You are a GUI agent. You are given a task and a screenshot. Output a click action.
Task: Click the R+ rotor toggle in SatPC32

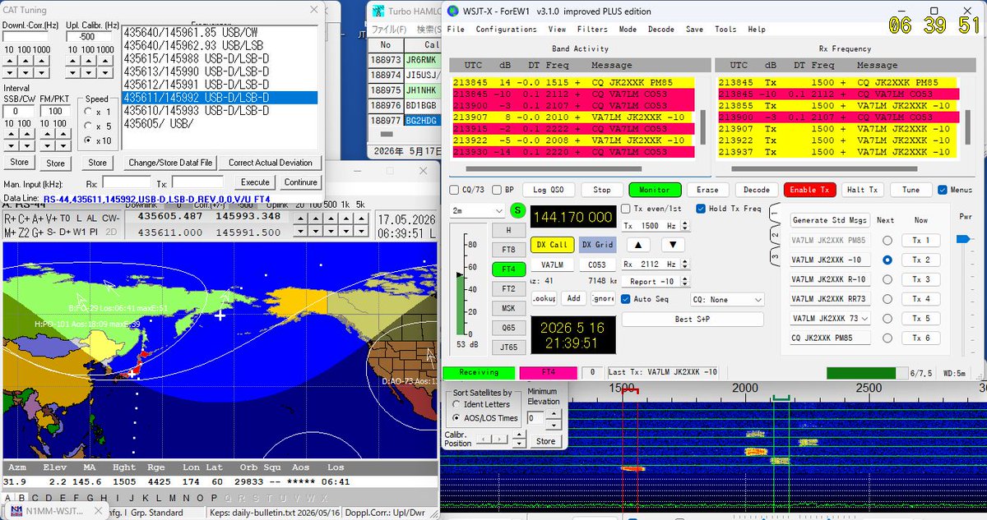10,219
